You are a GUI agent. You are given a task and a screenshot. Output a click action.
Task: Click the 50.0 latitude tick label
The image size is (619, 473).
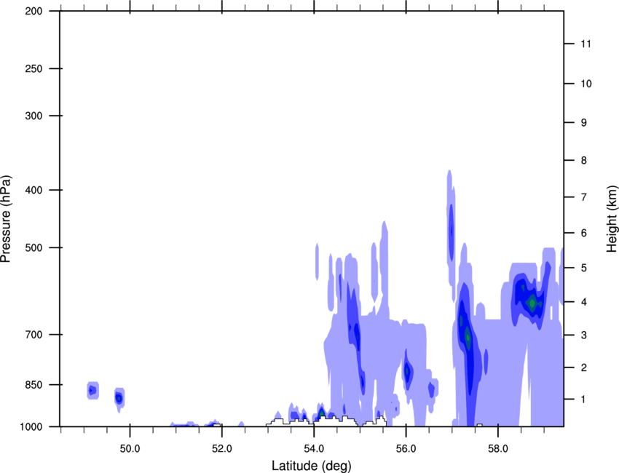coord(130,448)
